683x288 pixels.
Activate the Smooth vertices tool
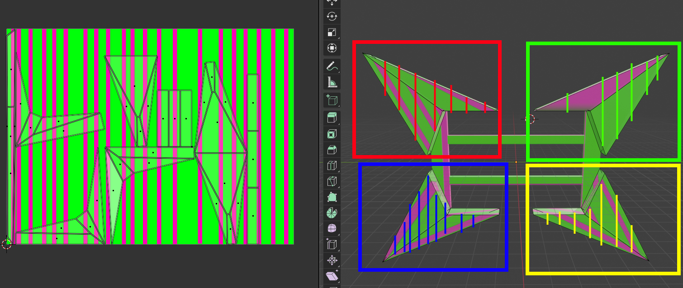[332, 229]
